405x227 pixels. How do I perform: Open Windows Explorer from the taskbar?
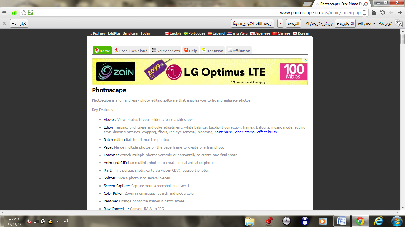point(250,221)
